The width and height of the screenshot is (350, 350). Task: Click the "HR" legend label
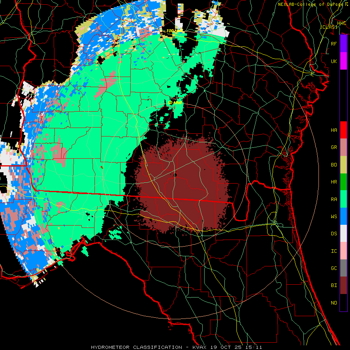(x=334, y=182)
